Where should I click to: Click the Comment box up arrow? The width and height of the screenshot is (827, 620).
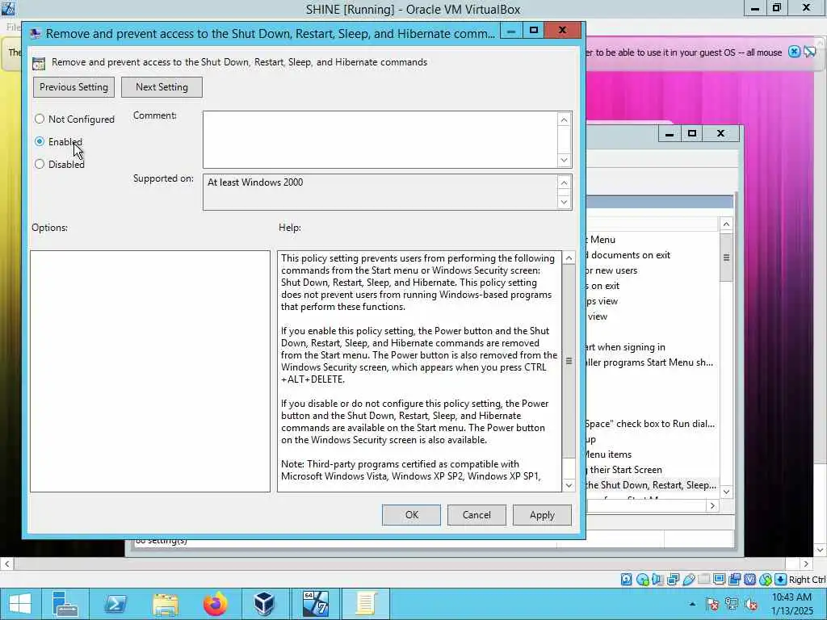(565, 119)
